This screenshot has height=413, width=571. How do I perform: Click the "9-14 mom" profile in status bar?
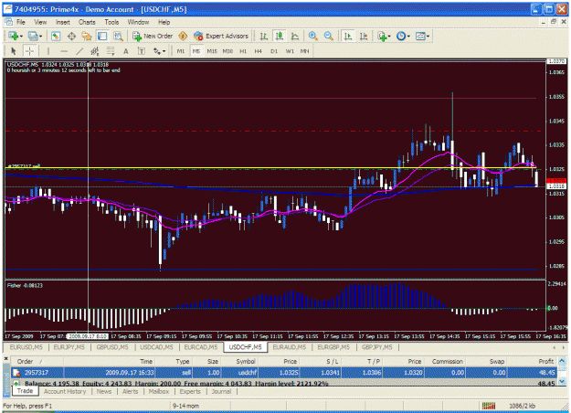(x=186, y=406)
